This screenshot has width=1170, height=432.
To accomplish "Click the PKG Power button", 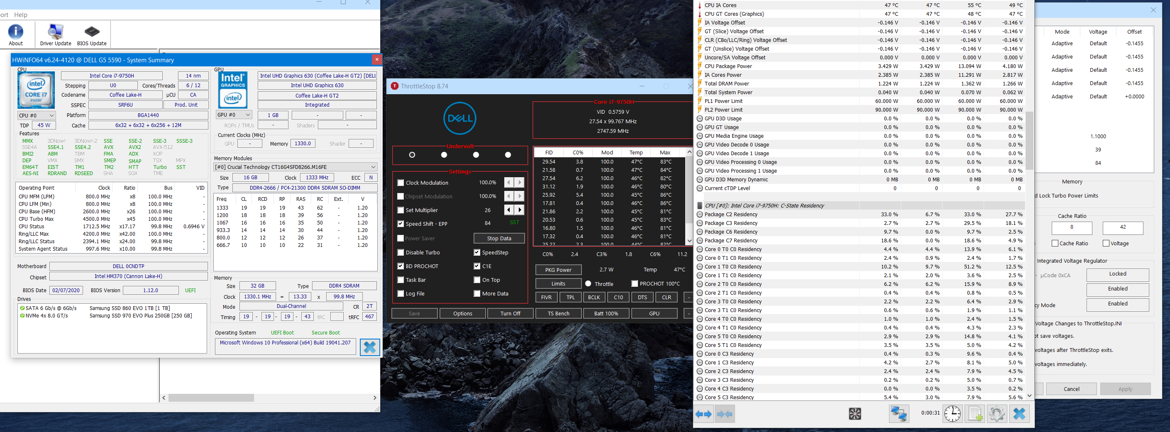I will 558,270.
